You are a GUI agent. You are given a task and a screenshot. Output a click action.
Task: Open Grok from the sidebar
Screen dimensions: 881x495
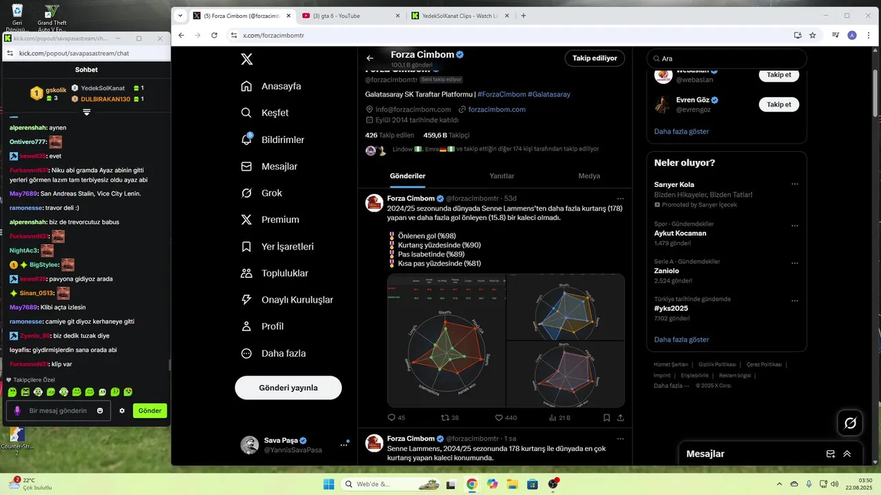[261, 193]
